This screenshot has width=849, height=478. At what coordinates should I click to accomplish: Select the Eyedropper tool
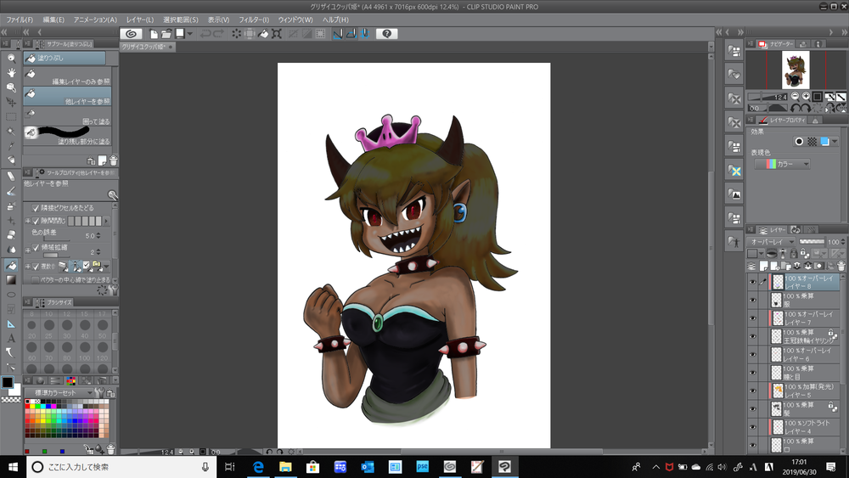tap(11, 146)
